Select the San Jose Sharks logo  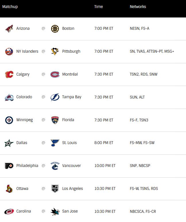[55, 211]
